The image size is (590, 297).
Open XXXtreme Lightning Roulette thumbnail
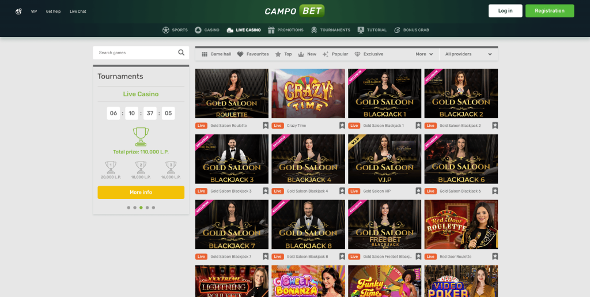232,281
